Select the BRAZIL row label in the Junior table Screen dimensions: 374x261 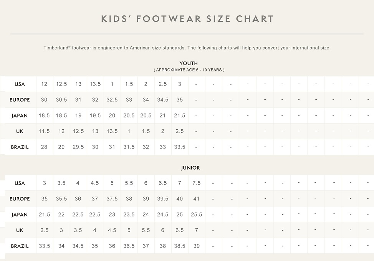point(20,246)
